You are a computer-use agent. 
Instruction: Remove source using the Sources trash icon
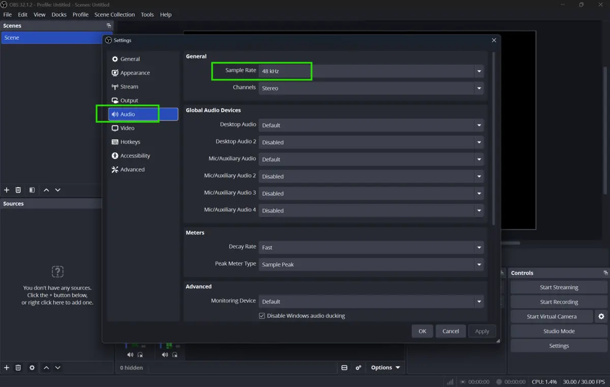point(18,367)
